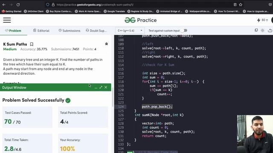
Task: Open the Doubt Support tab
Action: [x=96, y=31]
